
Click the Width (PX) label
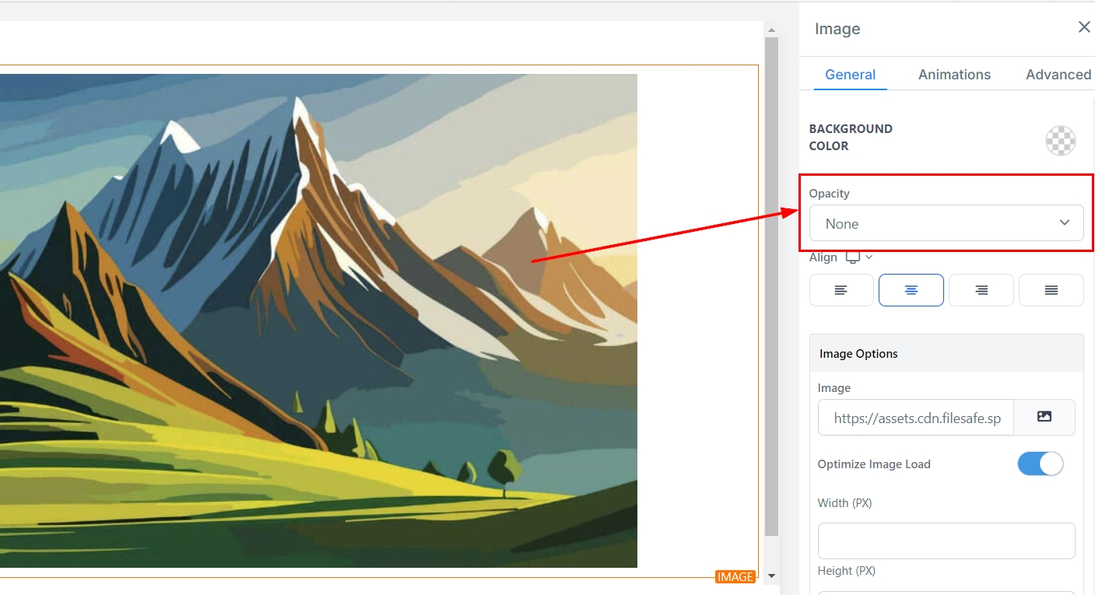click(845, 503)
